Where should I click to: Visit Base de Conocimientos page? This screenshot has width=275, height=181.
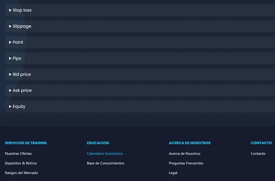coord(106,163)
